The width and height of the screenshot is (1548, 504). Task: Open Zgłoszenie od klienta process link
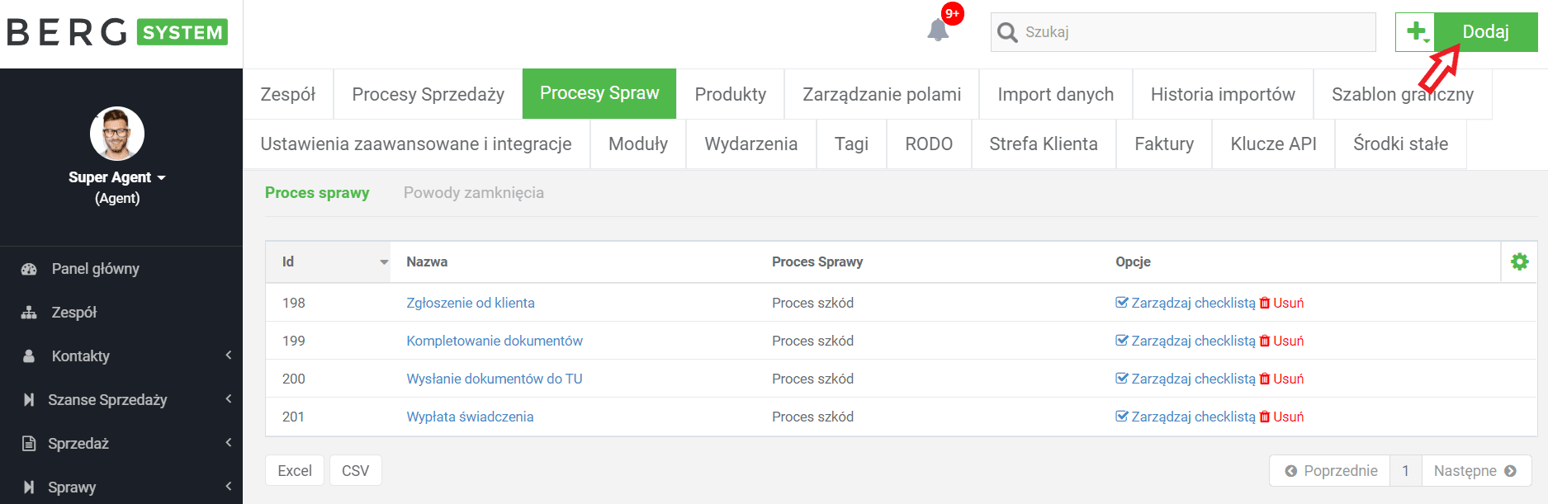click(471, 303)
